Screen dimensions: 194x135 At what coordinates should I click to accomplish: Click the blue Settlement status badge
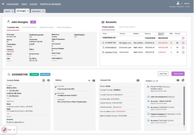pos(45,74)
